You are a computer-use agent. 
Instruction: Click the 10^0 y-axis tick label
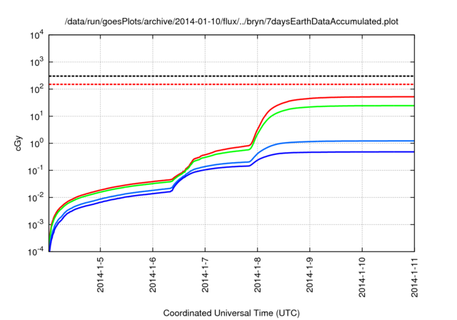coord(36,144)
